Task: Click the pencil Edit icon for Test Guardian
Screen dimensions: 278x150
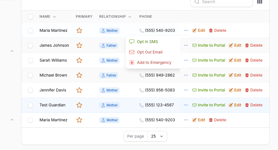Action: 231,105
